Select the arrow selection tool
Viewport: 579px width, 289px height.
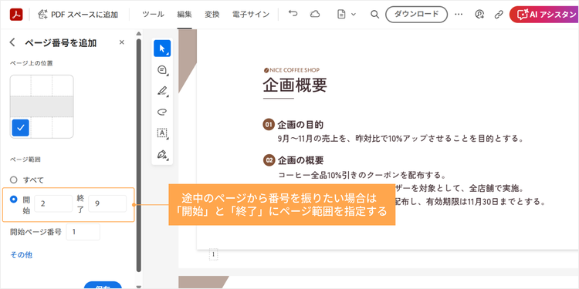coord(162,49)
